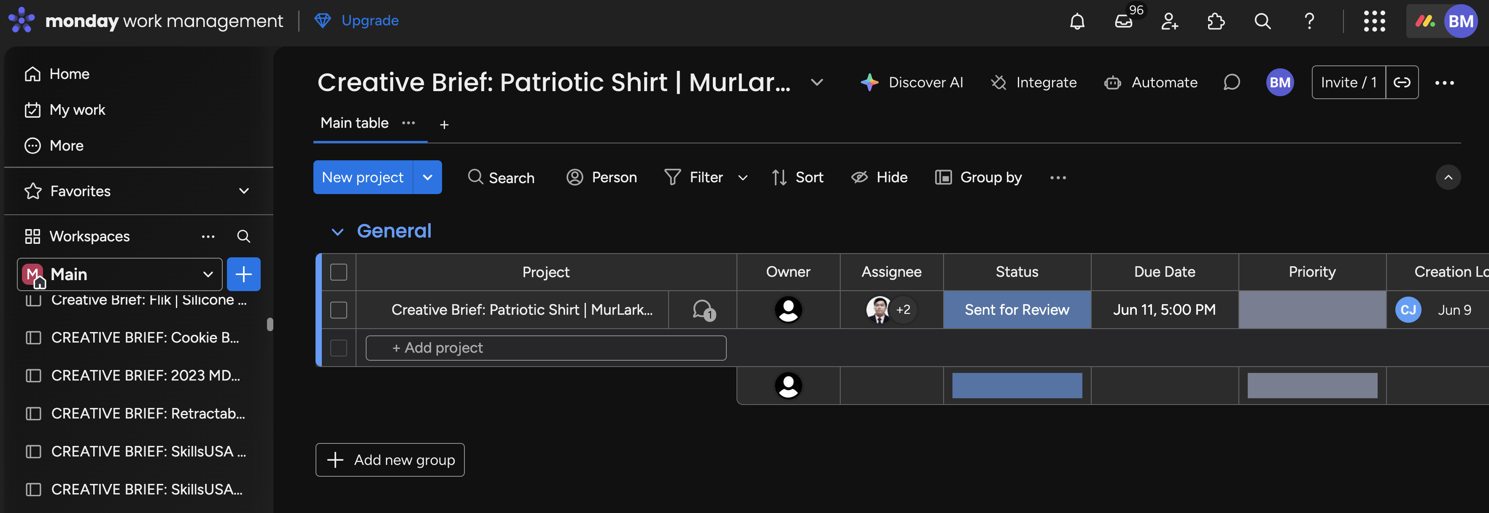
Task: Click the Status summary bar in footer
Action: tap(1017, 386)
